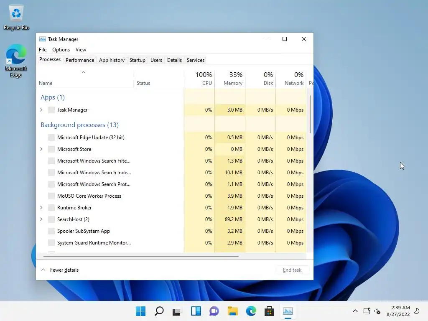Click the network status tray icon
The image size is (428, 321).
coord(367,311)
